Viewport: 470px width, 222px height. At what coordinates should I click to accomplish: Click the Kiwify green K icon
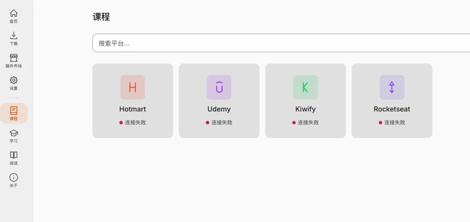[x=305, y=87]
